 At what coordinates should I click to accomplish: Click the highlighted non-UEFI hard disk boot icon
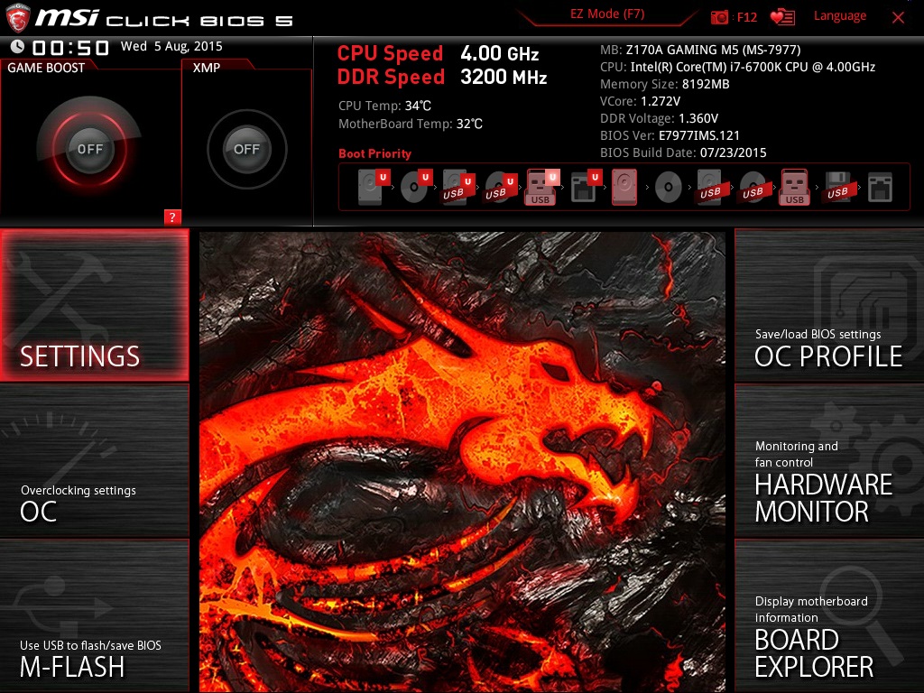[624, 187]
